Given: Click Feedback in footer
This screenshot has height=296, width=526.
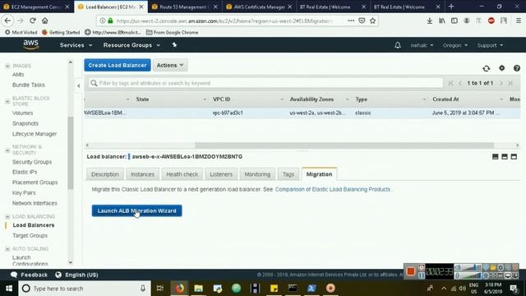Looking at the screenshot, I should (30, 275).
